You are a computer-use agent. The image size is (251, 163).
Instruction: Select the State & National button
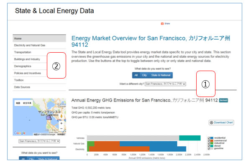(x=161, y=75)
